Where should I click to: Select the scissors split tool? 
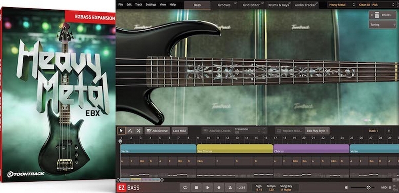[138, 131]
